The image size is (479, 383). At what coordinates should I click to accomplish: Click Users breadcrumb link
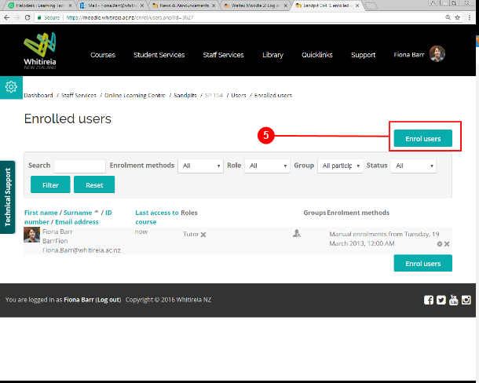[x=239, y=95]
